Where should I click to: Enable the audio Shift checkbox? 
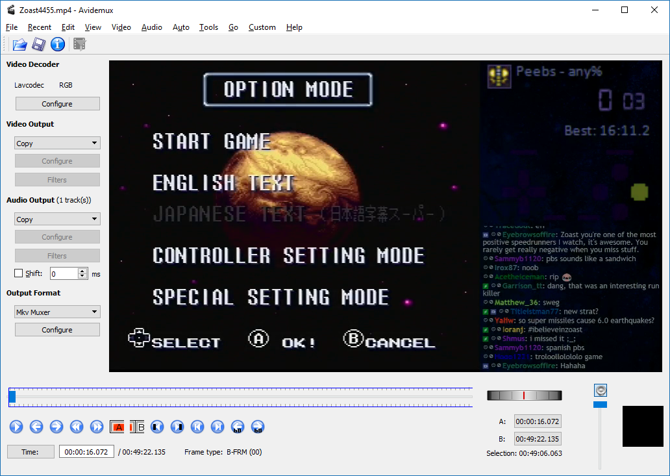tap(18, 273)
